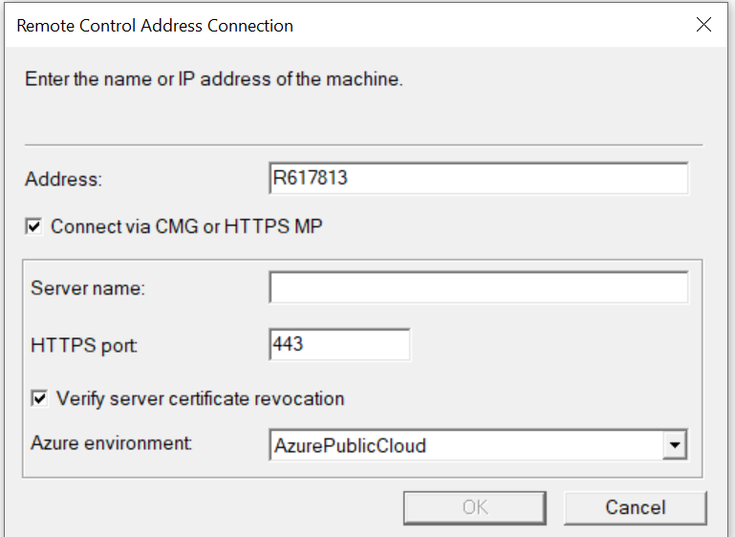Image resolution: width=735 pixels, height=537 pixels.
Task: Click the Server name: label
Action: 88,289
